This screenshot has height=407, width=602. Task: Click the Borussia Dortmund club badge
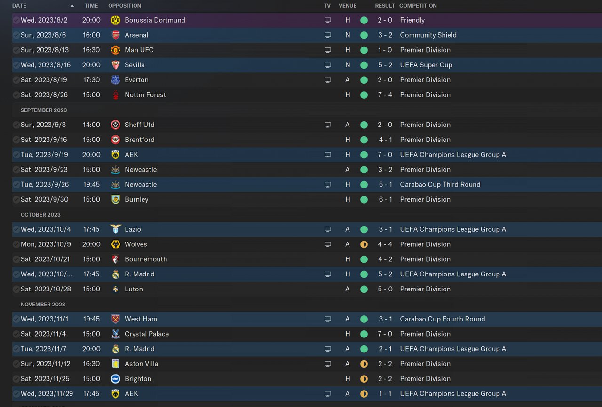[x=115, y=20]
